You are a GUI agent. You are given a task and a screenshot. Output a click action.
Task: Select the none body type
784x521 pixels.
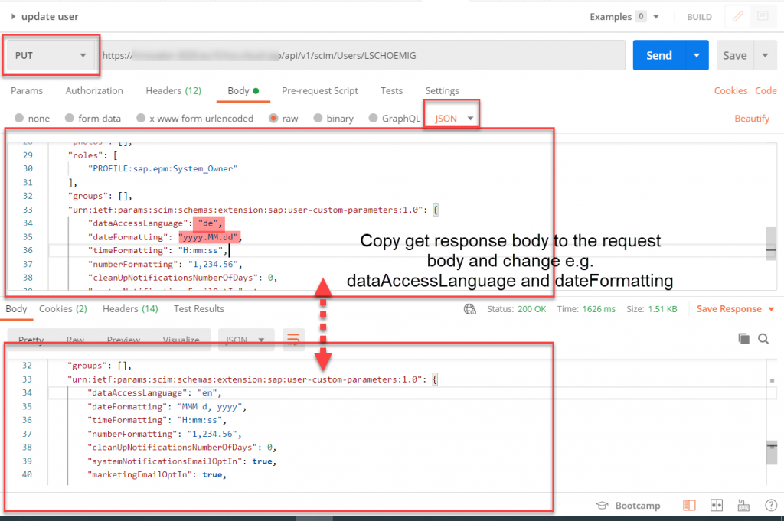pyautogui.click(x=19, y=118)
